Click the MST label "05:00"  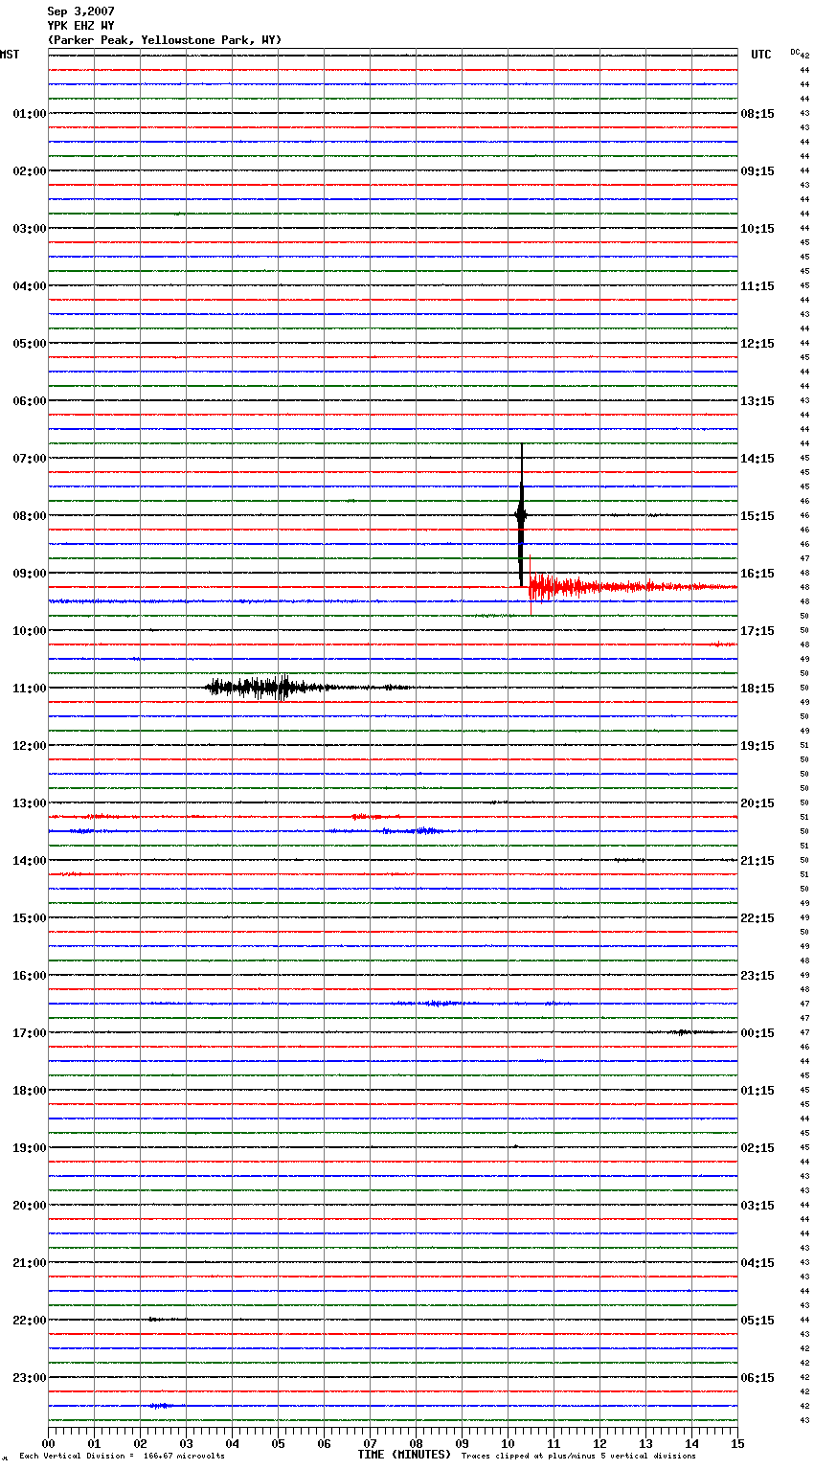pos(30,344)
